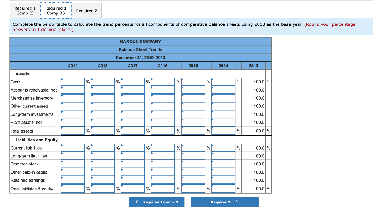This screenshot has height=213, width=379.
Task: Switch to the Required 1 Comp IS tab
Action: tap(24, 10)
